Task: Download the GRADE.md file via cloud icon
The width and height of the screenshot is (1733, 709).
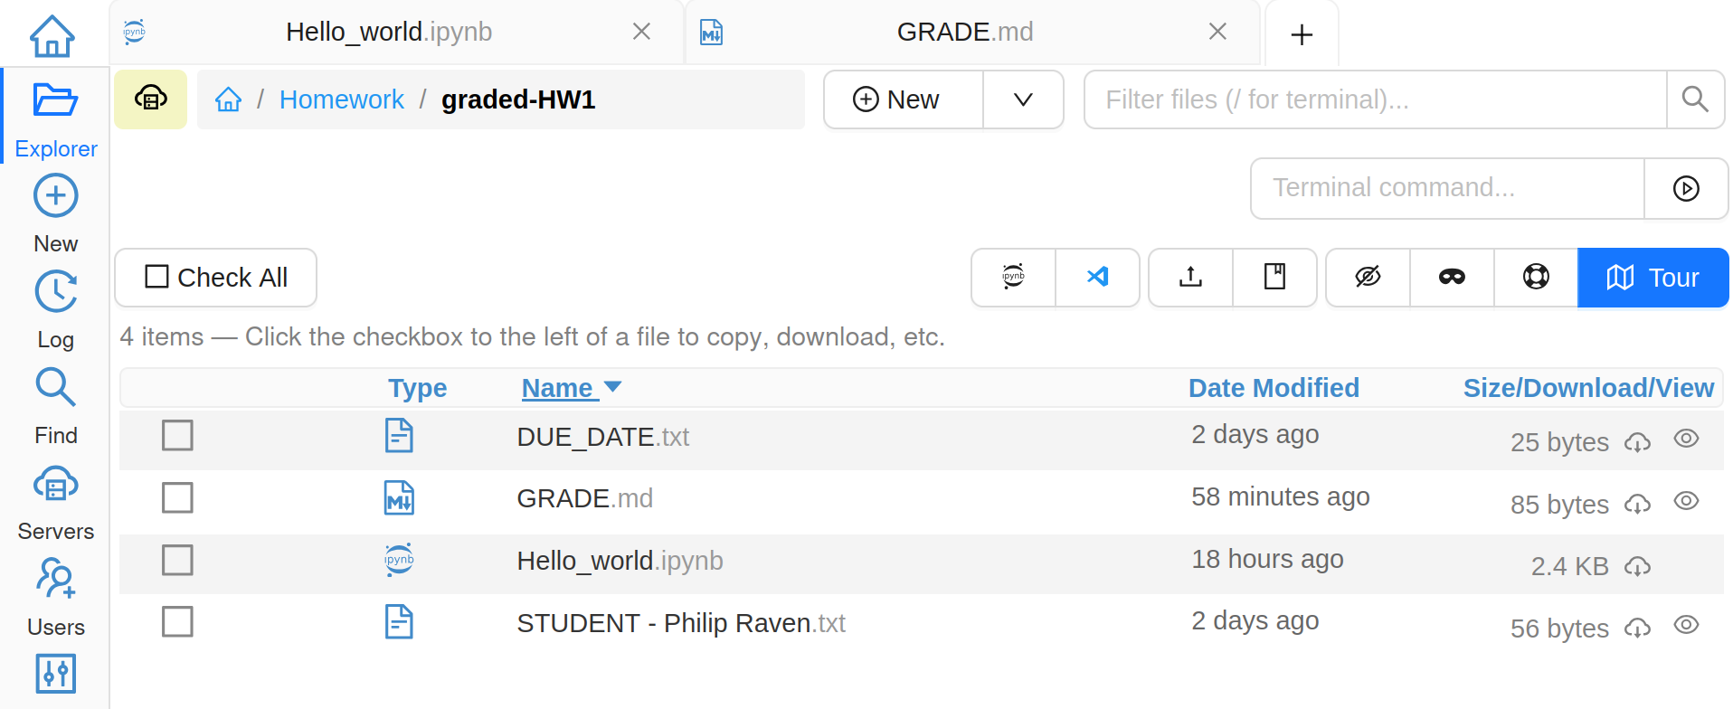Action: (x=1637, y=505)
